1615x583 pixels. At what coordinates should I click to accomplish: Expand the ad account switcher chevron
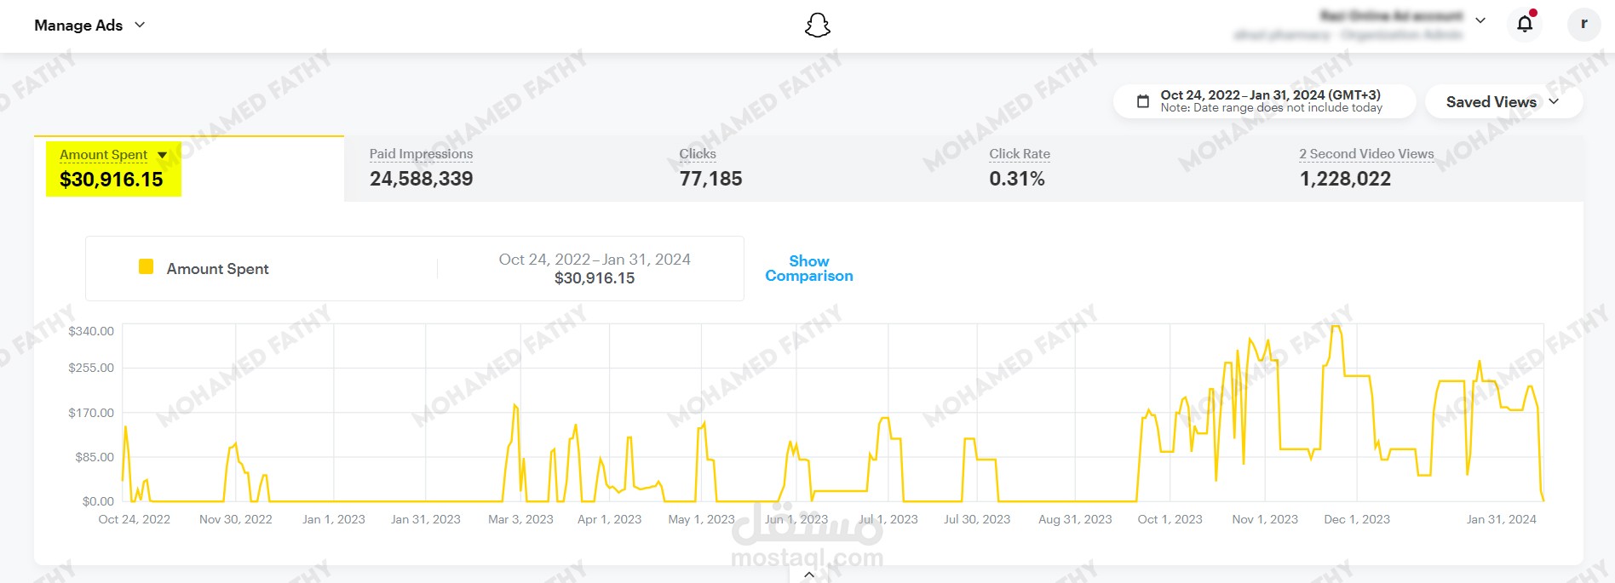coord(1480,20)
